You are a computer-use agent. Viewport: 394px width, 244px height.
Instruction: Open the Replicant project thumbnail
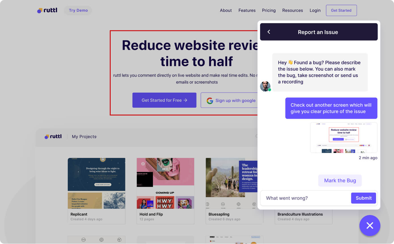tap(96, 183)
